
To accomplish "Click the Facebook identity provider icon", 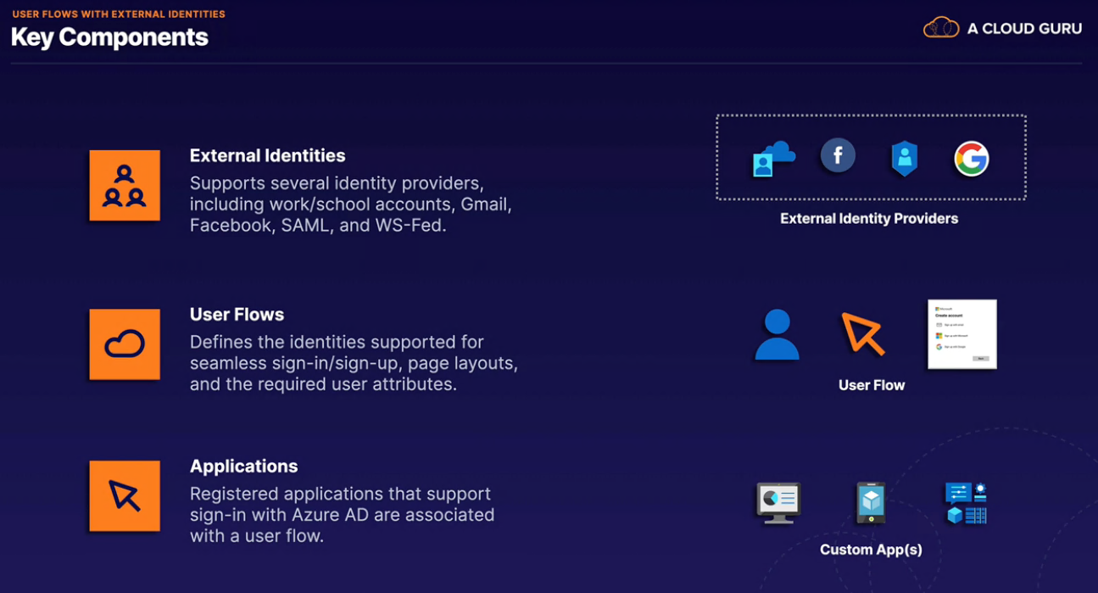I will click(838, 155).
